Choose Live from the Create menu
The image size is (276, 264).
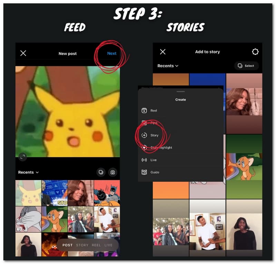pyautogui.click(x=180, y=160)
